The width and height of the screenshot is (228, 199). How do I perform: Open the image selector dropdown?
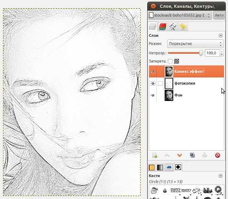click(x=180, y=15)
